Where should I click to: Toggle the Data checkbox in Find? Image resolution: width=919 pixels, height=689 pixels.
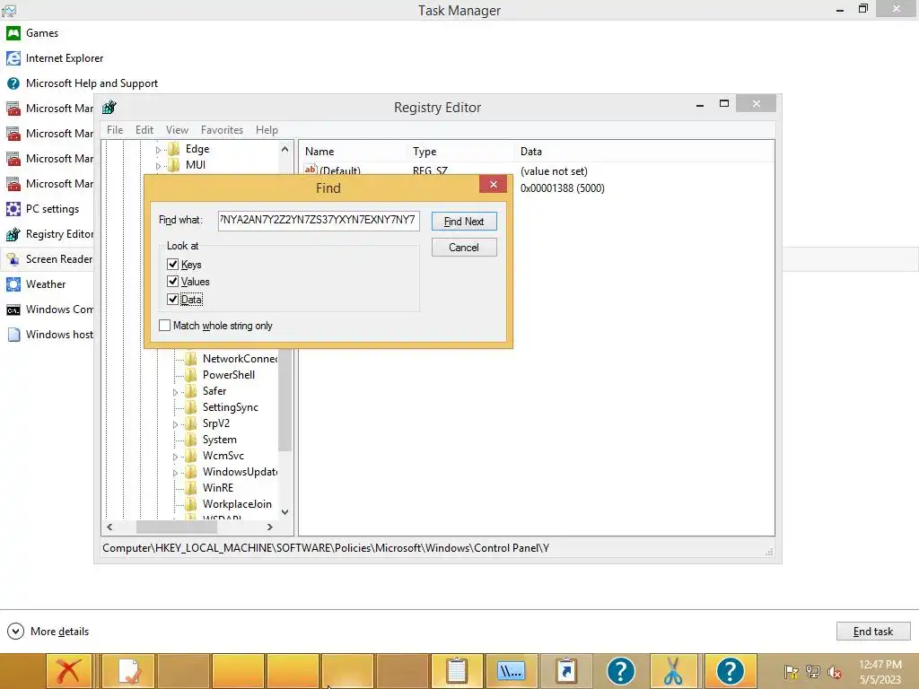172,299
